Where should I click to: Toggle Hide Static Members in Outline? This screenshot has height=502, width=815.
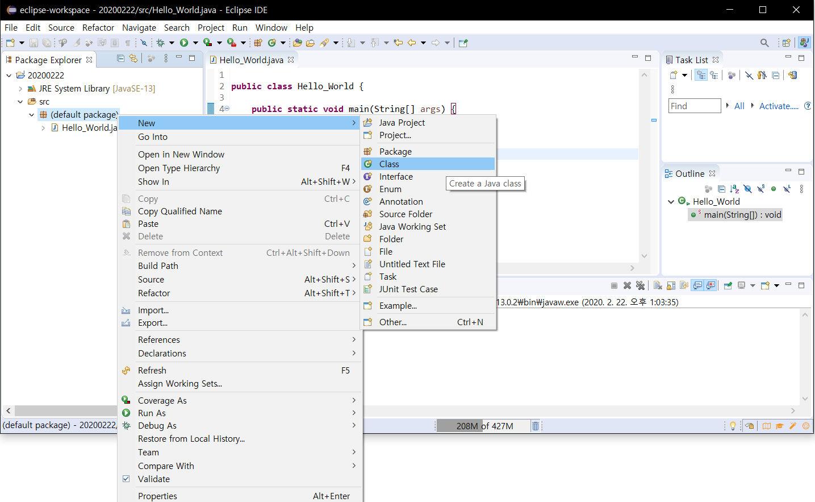760,189
